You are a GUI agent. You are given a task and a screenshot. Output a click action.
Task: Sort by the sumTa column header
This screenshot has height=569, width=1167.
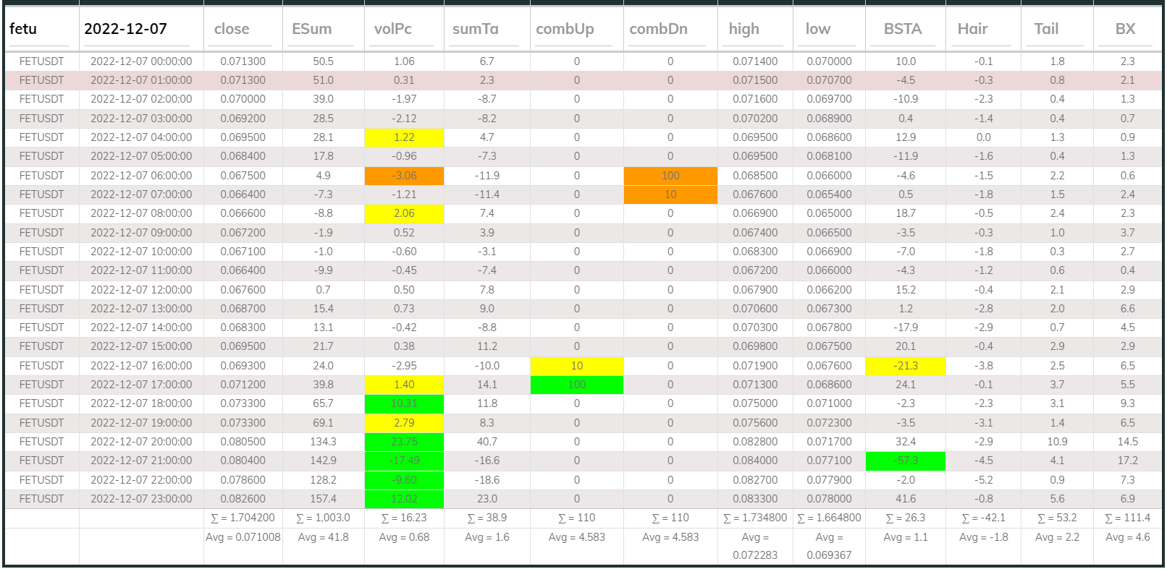tap(476, 29)
